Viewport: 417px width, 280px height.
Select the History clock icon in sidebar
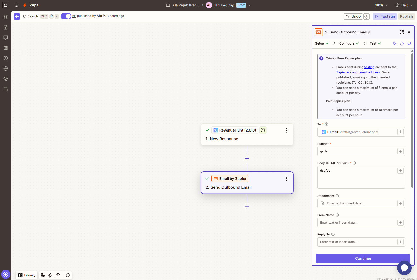6,58
